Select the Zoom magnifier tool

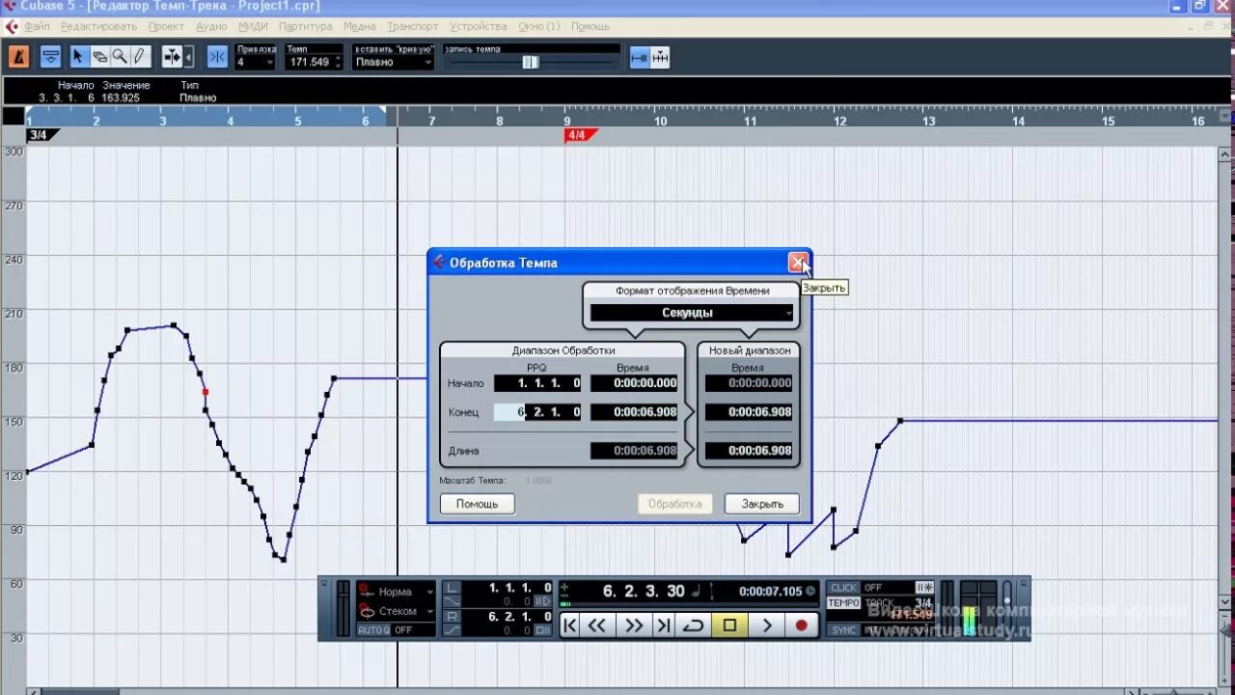[x=120, y=57]
